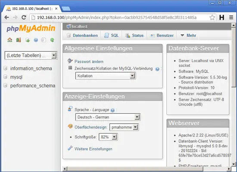The height and width of the screenshot is (172, 237).
Task: Click the information_schema database icon
Action: pyautogui.click(x=6, y=68)
